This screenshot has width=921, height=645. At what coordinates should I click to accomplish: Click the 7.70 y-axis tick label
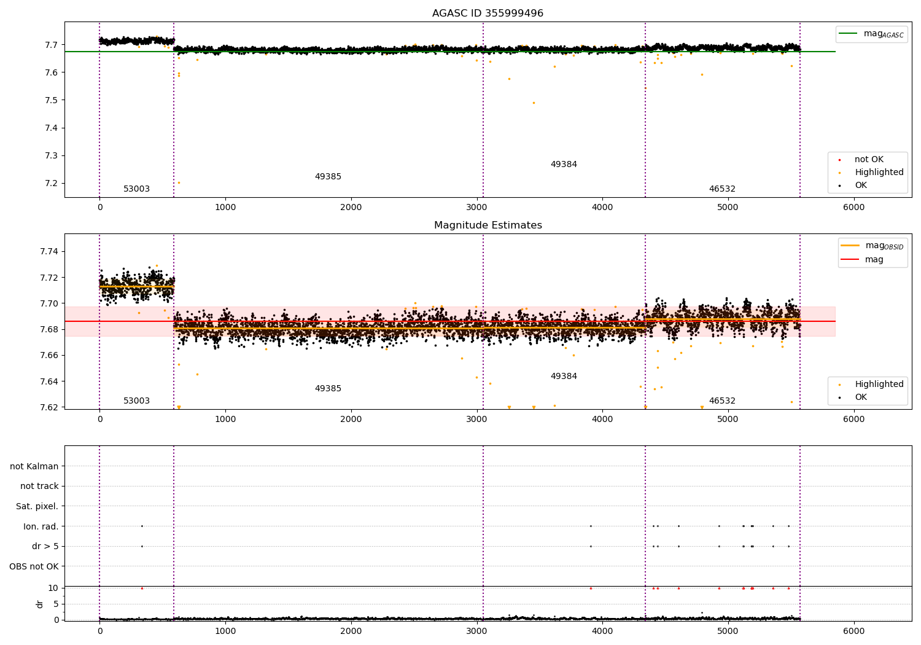[x=49, y=303]
